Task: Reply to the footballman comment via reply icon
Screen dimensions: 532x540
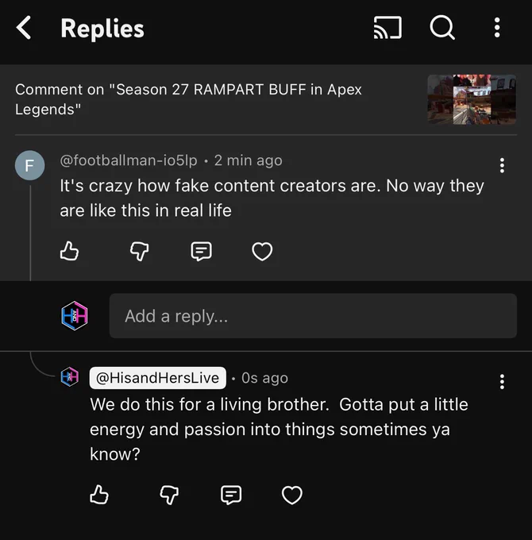Action: (202, 252)
